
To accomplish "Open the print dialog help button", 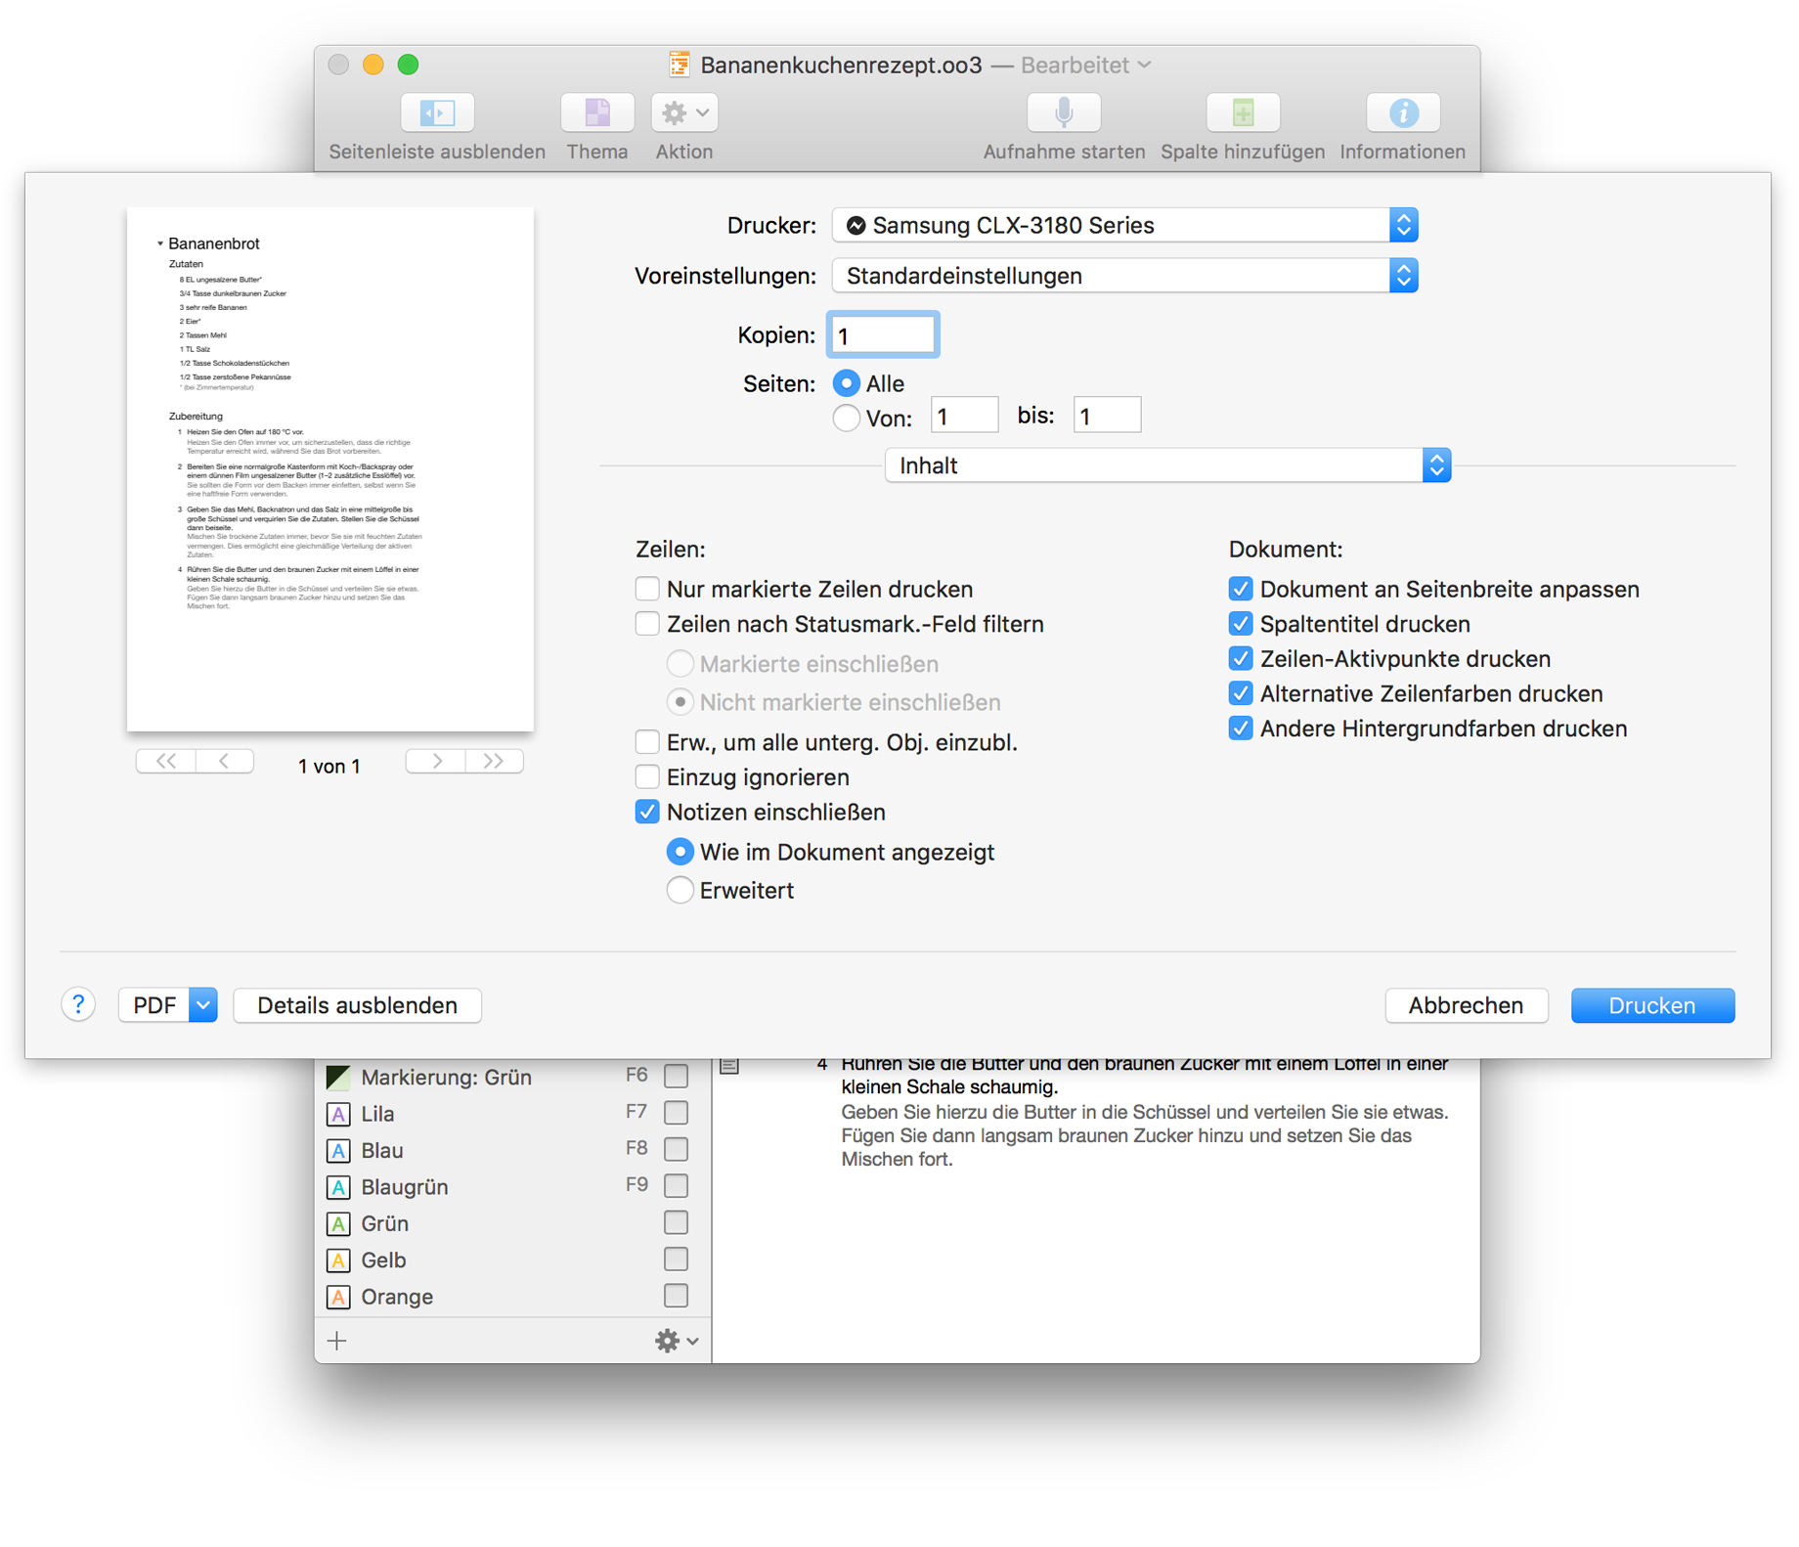I will tap(78, 1004).
